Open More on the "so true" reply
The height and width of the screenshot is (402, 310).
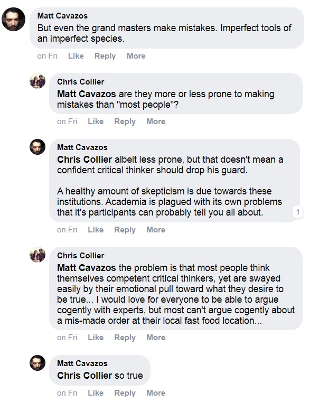click(156, 393)
